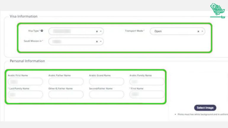Open the Transport Mode dropdown arrow
Screen dimensions: 228x128
coord(202,31)
